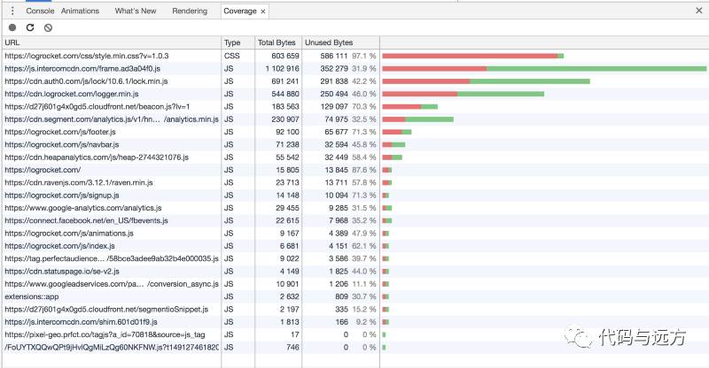Select the heap-2744321076.js row
Image resolution: width=709 pixels, height=368 pixels.
click(x=355, y=157)
